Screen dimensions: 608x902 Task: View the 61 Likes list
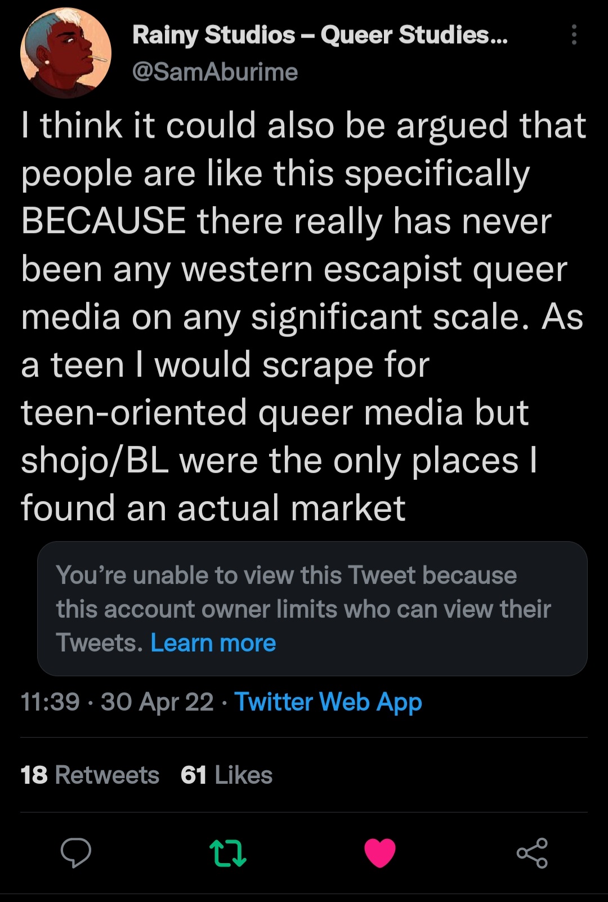(226, 775)
